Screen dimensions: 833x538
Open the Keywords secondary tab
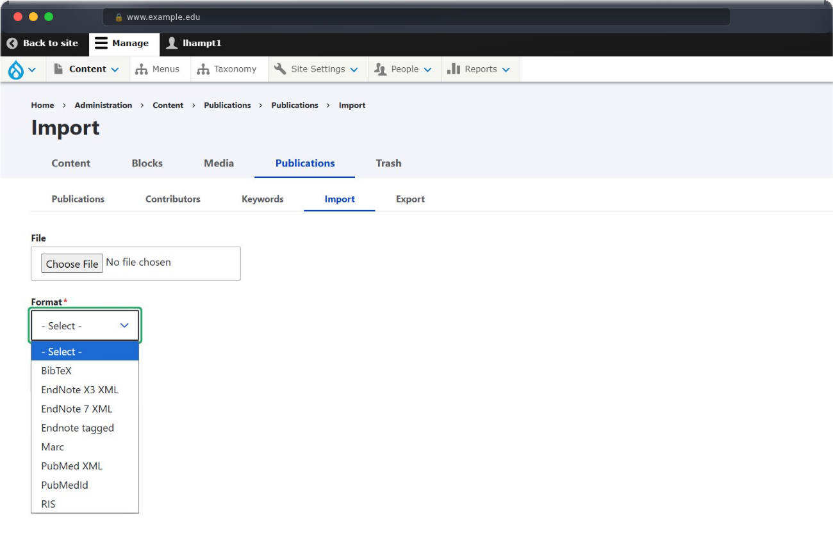pyautogui.click(x=262, y=199)
